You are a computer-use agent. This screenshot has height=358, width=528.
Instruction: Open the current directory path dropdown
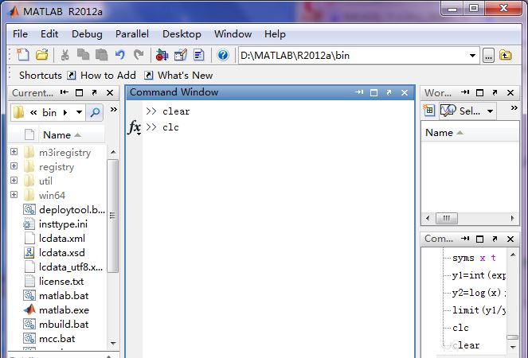click(472, 56)
